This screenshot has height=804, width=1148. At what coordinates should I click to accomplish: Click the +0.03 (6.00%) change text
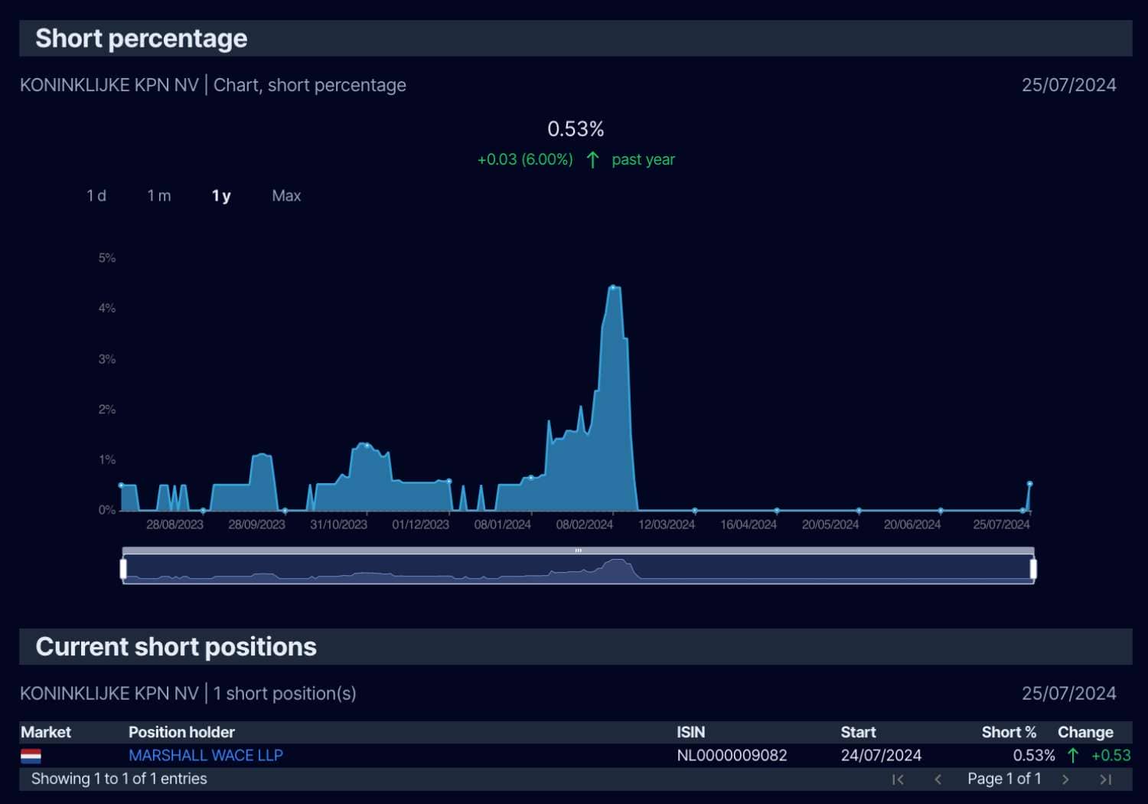(x=525, y=159)
